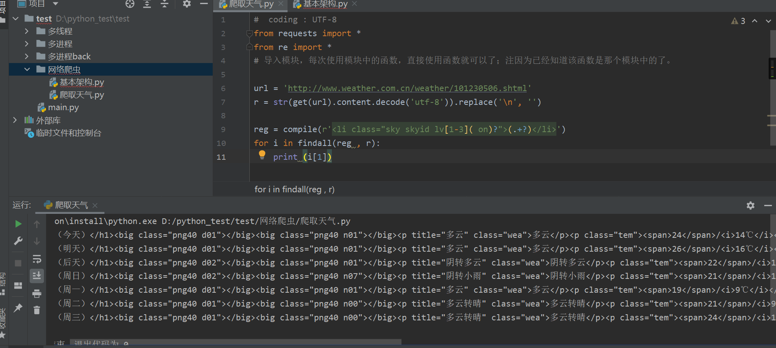Viewport: 776px width, 348px height.
Task: Go to previous highlighted problem arrow
Action: [x=754, y=21]
